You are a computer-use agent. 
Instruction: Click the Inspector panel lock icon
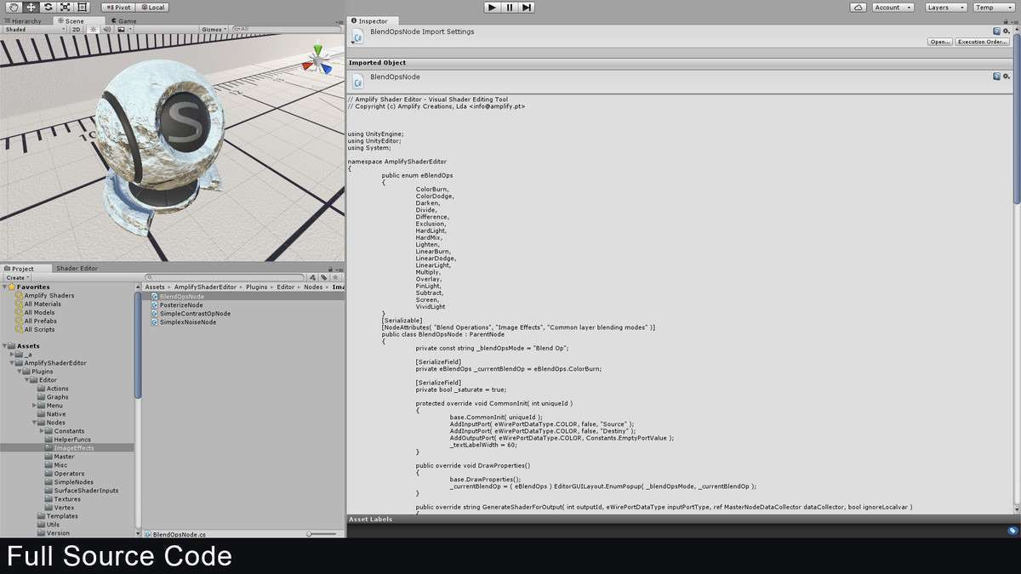pos(1007,20)
